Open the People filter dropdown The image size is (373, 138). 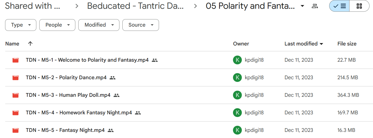point(57,25)
